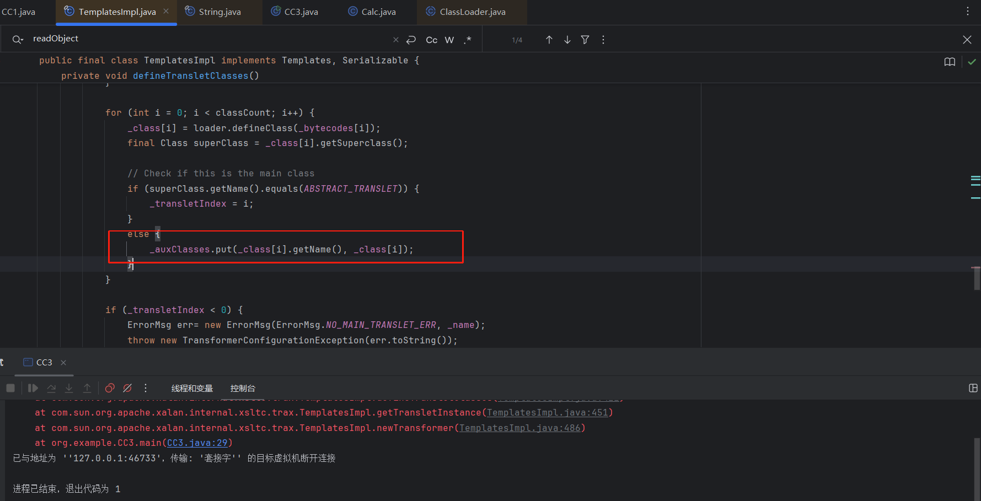Click the debugger resume program icon
Viewport: 981px width, 501px height.
(x=33, y=388)
